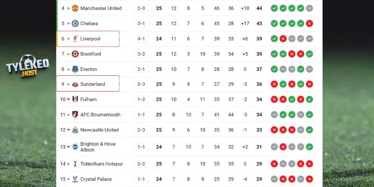Click the red loss icon in Chelsea's form
Image resolution: width=374 pixels, height=187 pixels.
click(x=309, y=23)
